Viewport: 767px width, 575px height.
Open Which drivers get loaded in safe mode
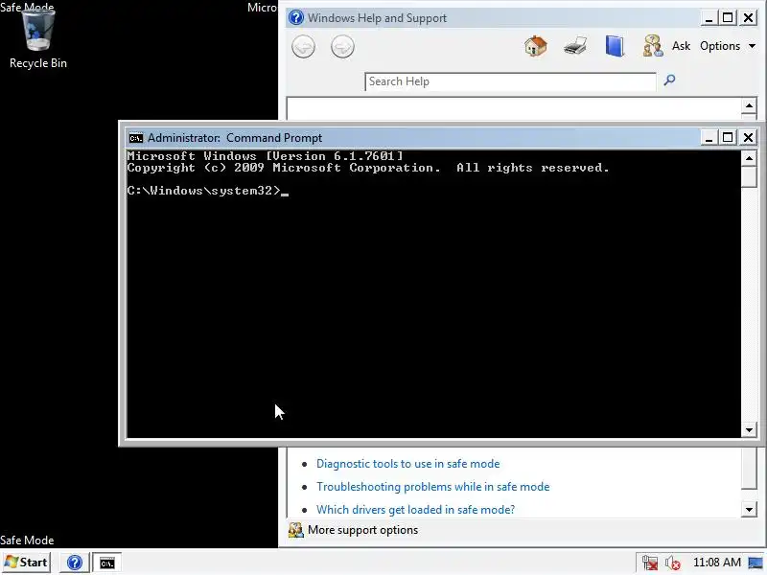(x=415, y=510)
